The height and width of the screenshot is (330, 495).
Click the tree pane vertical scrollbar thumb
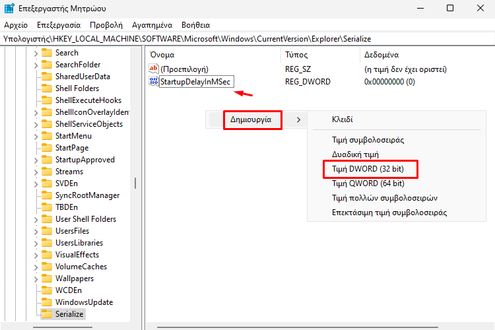[x=135, y=183]
